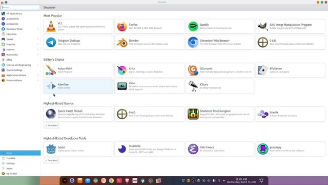Click See More under Highest-Rated Games
This screenshot has width=328, height=185.
pos(51,125)
